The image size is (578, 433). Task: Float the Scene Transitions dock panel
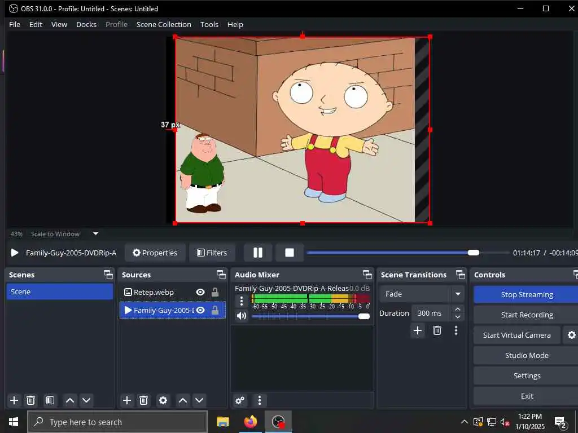(461, 275)
